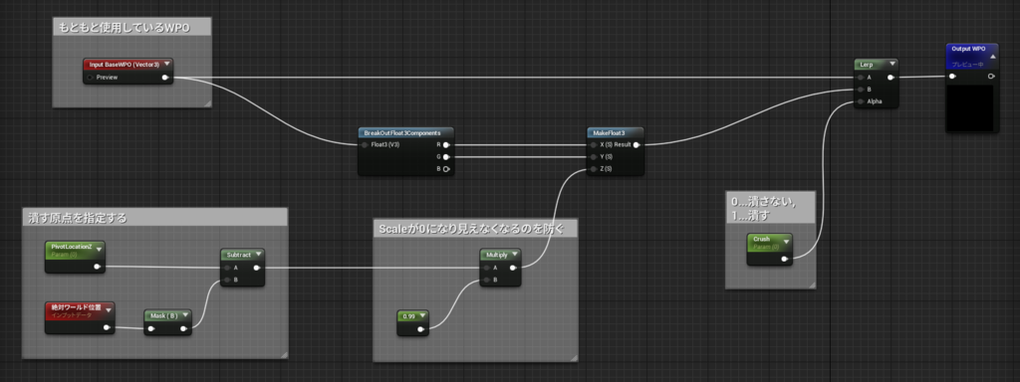
Task: Expand the Subtract node arrow
Action: click(x=258, y=254)
